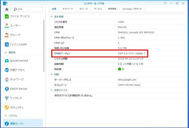Open ワイヤレス settings label

16,98
